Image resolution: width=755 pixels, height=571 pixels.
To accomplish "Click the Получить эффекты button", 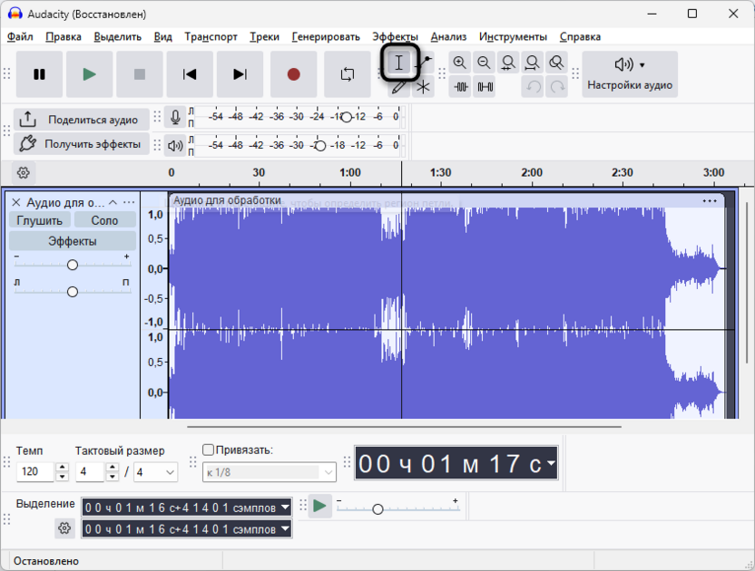I will pos(82,144).
